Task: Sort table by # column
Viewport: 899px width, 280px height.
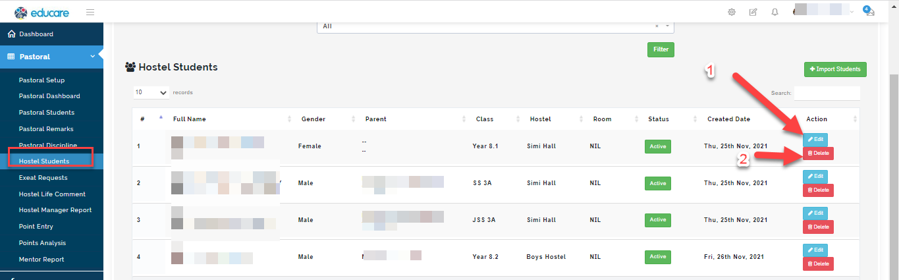Action: [149, 119]
